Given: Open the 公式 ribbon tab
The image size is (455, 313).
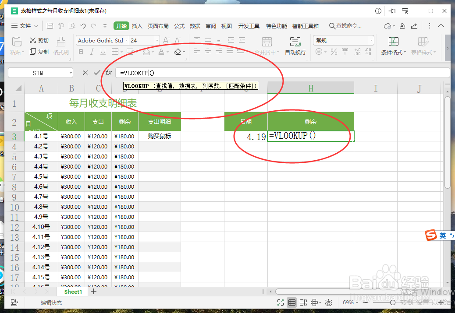Looking at the screenshot, I should (x=179, y=26).
